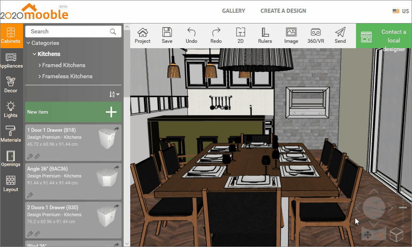Click the "91.44 x 91.44 x 91.44 cm" dimensions
Screen dimensions: 412x247
coord(52,183)
